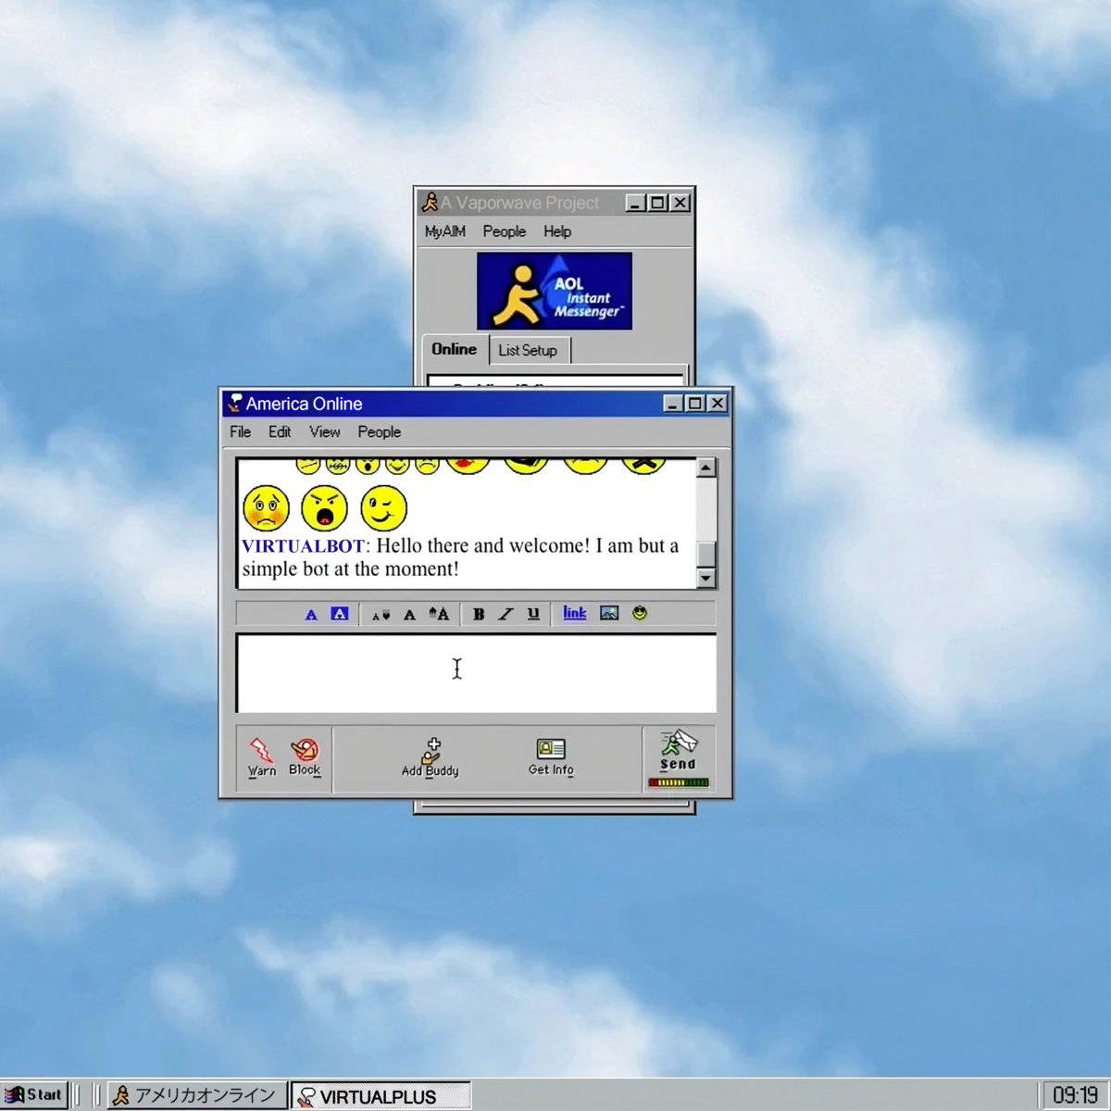Click the worried blushing emoticon in chat
This screenshot has height=1111, width=1111.
point(266,508)
